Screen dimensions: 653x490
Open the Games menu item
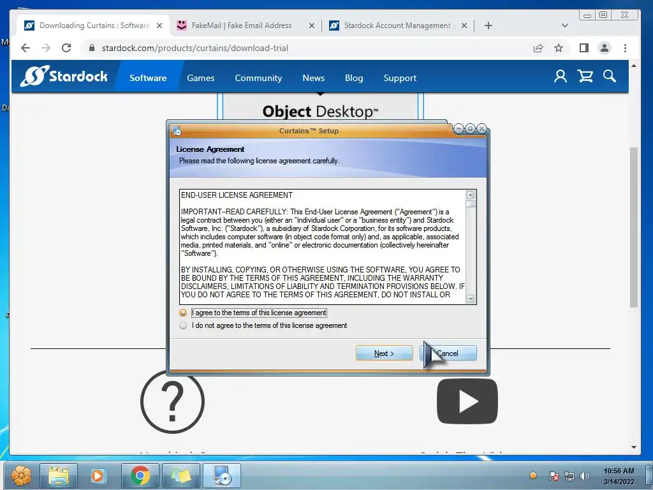tap(201, 78)
